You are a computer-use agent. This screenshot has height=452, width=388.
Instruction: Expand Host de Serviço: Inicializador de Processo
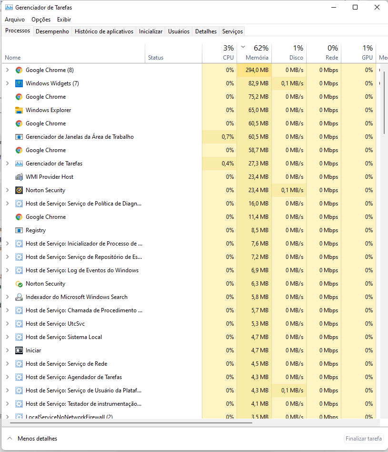(8, 244)
